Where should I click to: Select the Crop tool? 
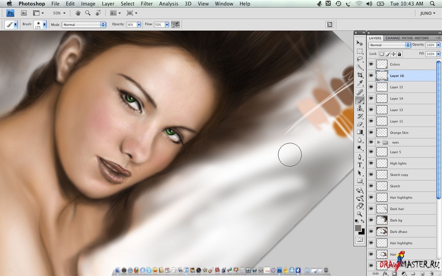360,75
